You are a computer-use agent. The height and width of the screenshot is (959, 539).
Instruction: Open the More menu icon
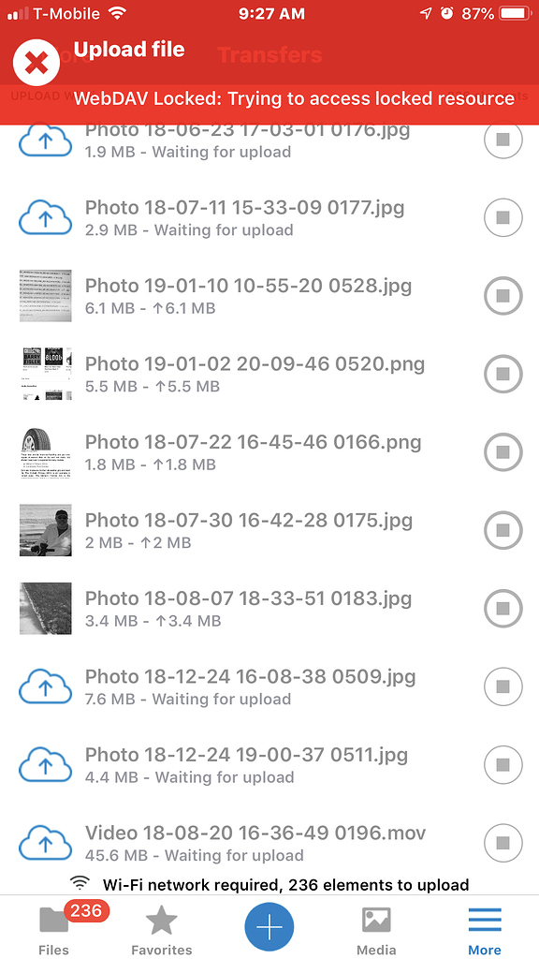[484, 921]
